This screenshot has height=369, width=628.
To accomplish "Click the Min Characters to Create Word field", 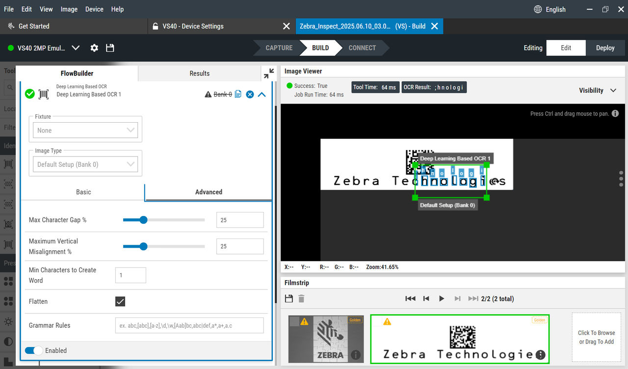I will (131, 275).
